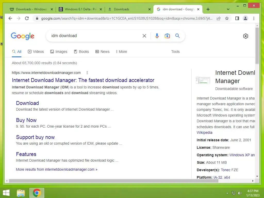Viewport: 264px width, 198px height.
Task: Open 'Windows XP' operating system link
Action: click(242, 155)
